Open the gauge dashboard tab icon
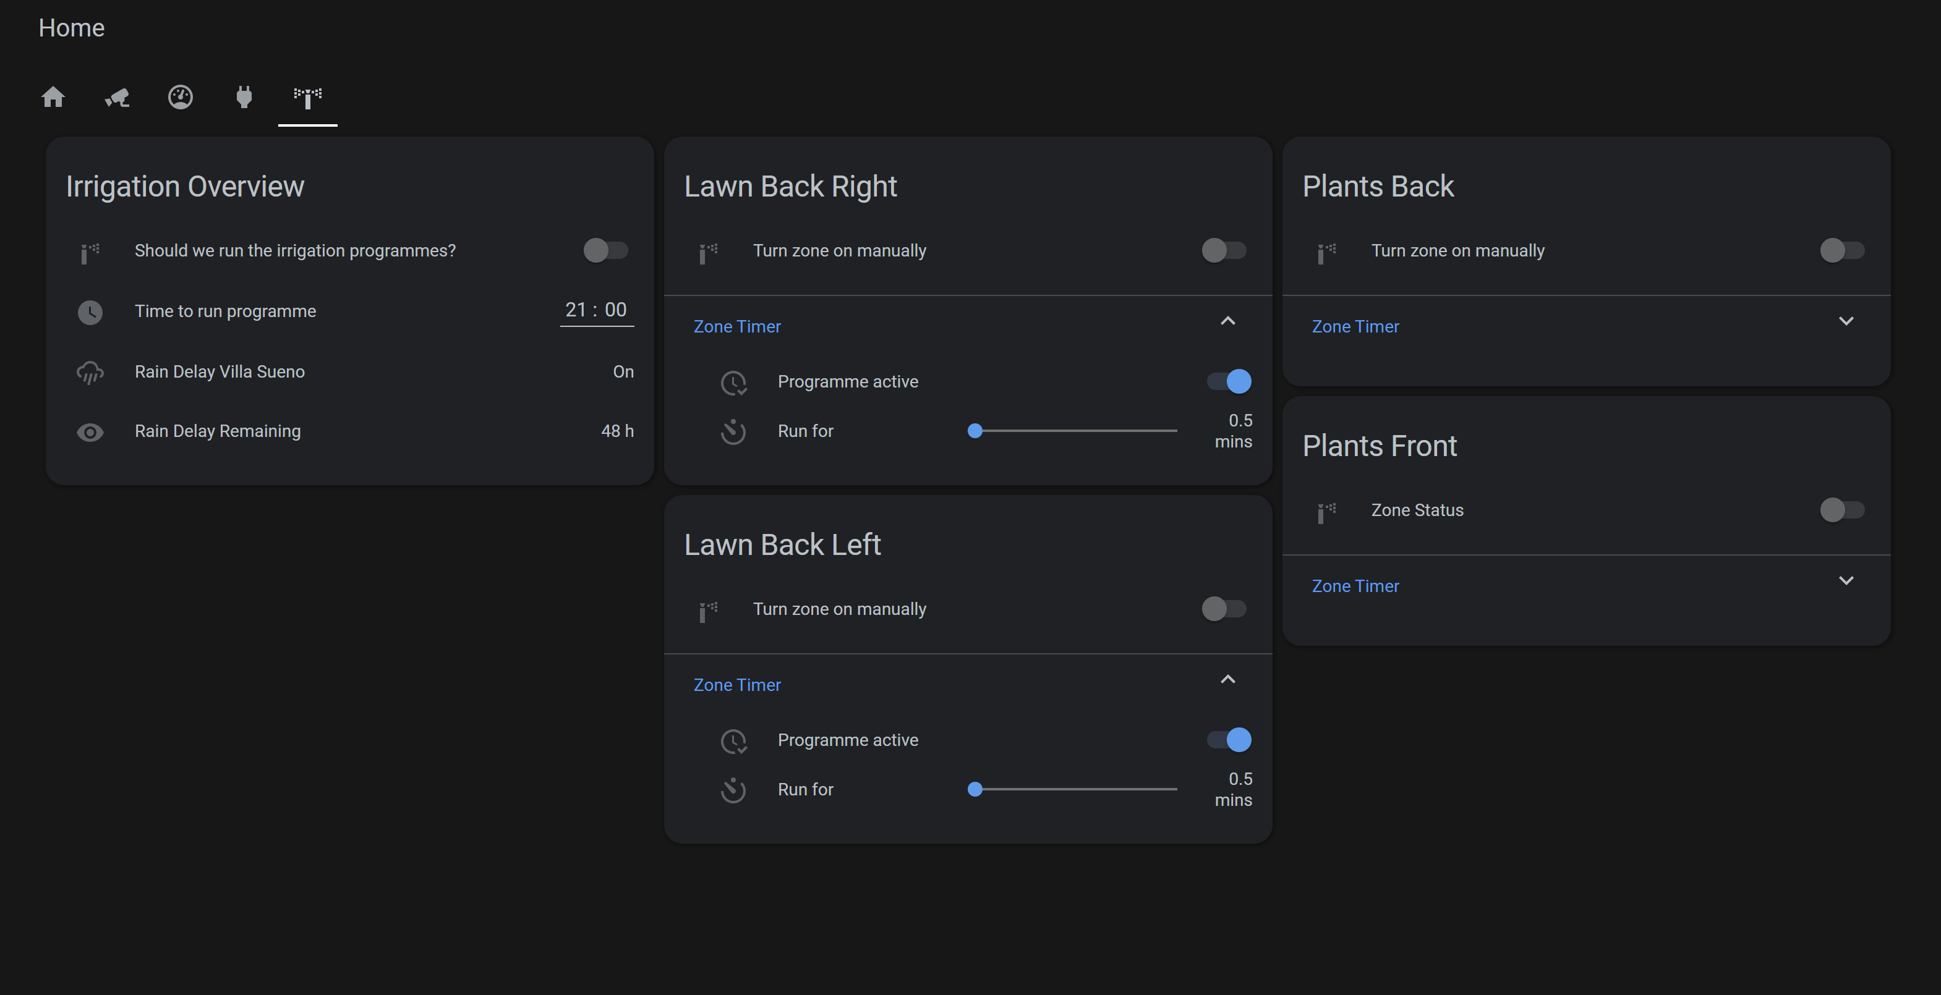1941x995 pixels. pos(180,97)
